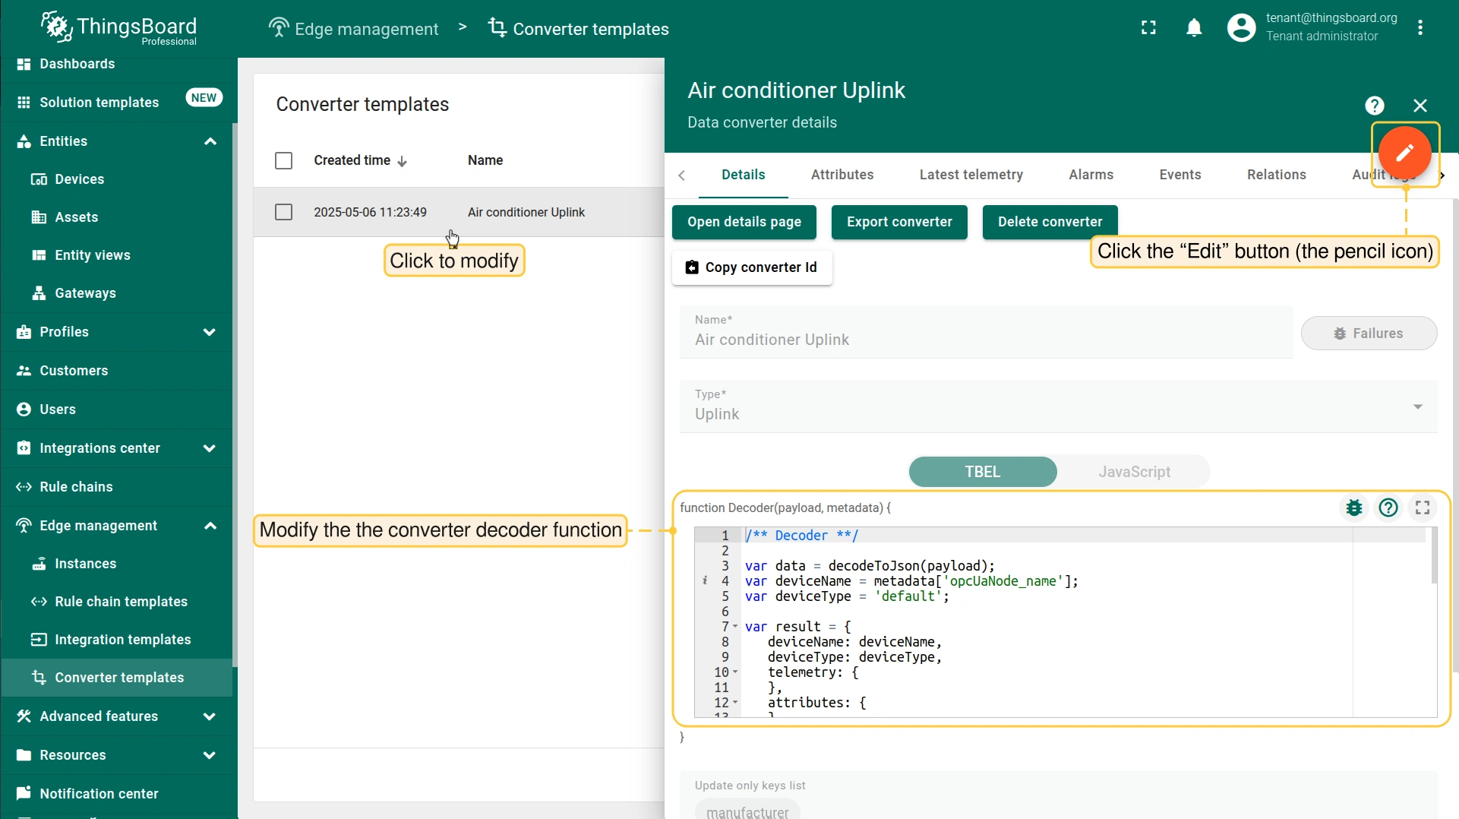
Task: Collapse the Entities sidebar section
Action: 210,141
